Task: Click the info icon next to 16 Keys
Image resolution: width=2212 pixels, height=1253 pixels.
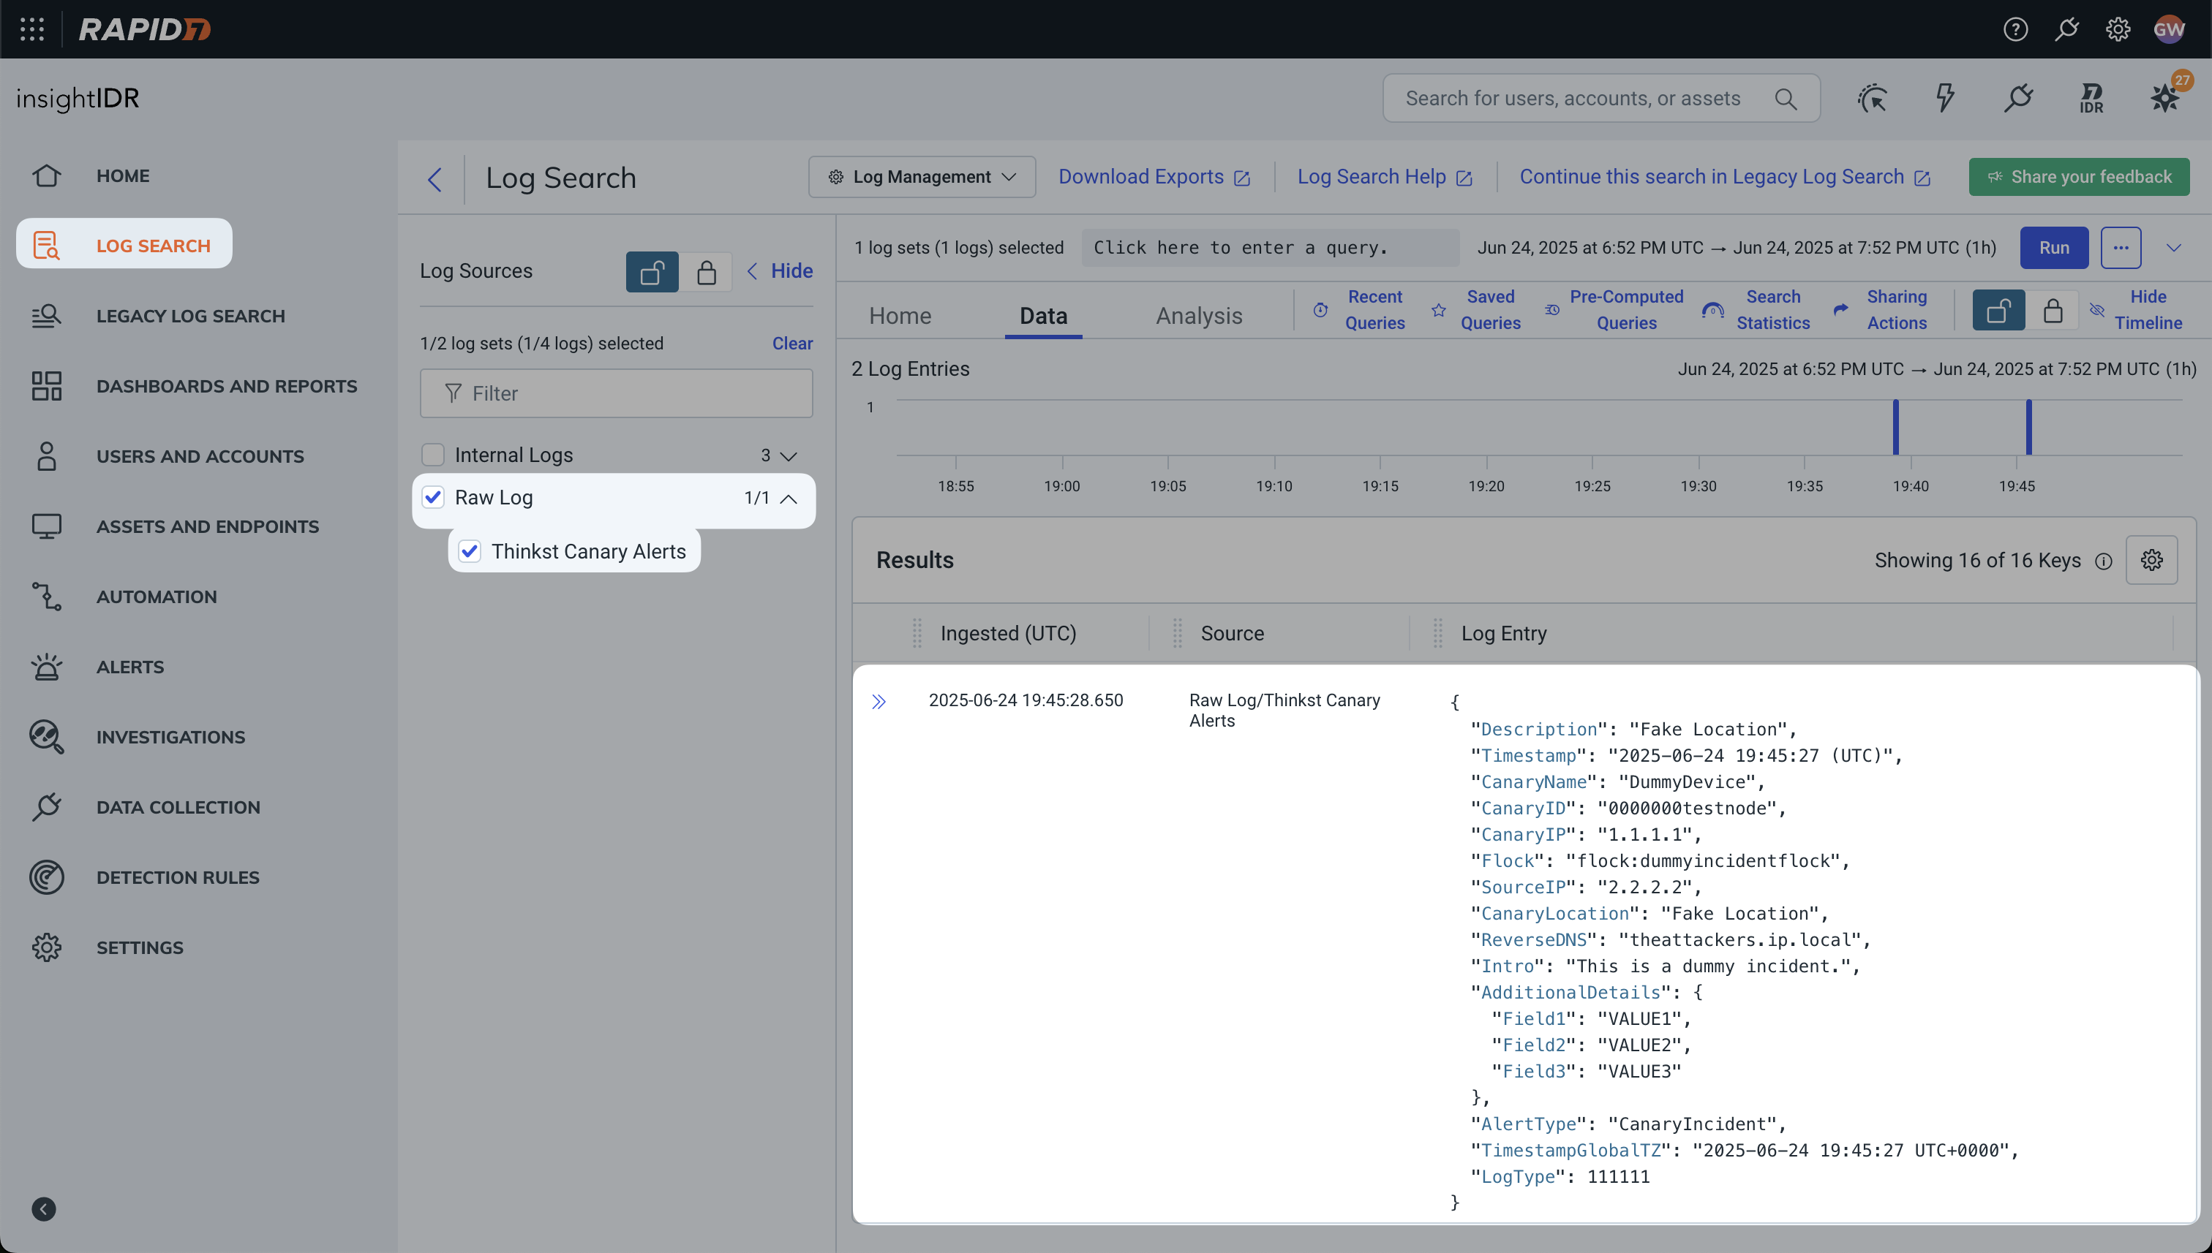Action: point(2103,561)
